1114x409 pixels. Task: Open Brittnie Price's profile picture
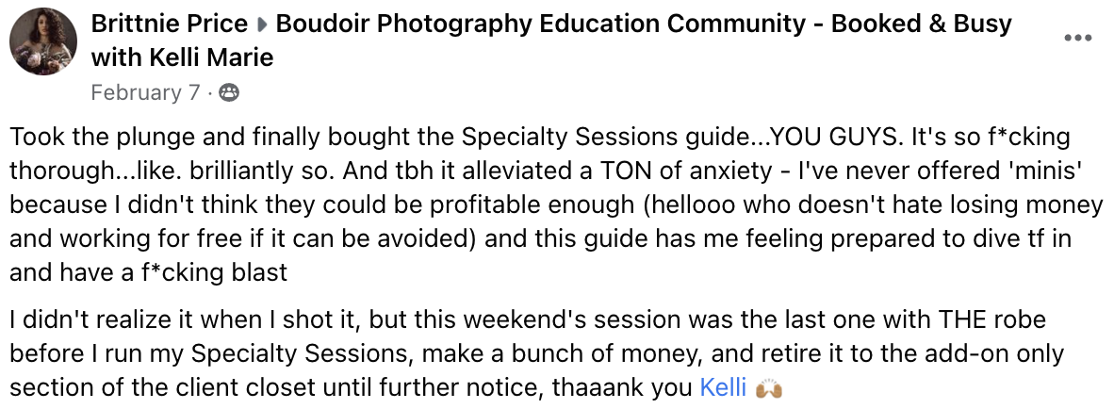point(43,43)
